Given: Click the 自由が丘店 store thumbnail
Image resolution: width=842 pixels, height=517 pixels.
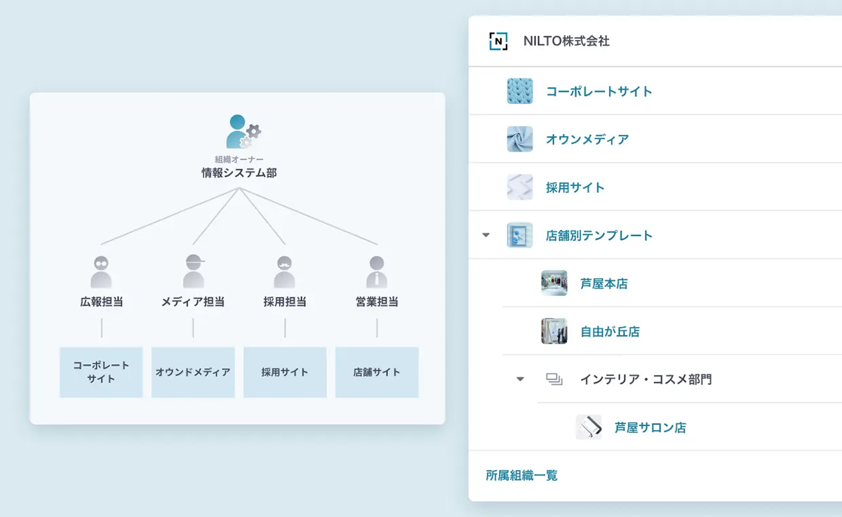Looking at the screenshot, I should (x=554, y=331).
